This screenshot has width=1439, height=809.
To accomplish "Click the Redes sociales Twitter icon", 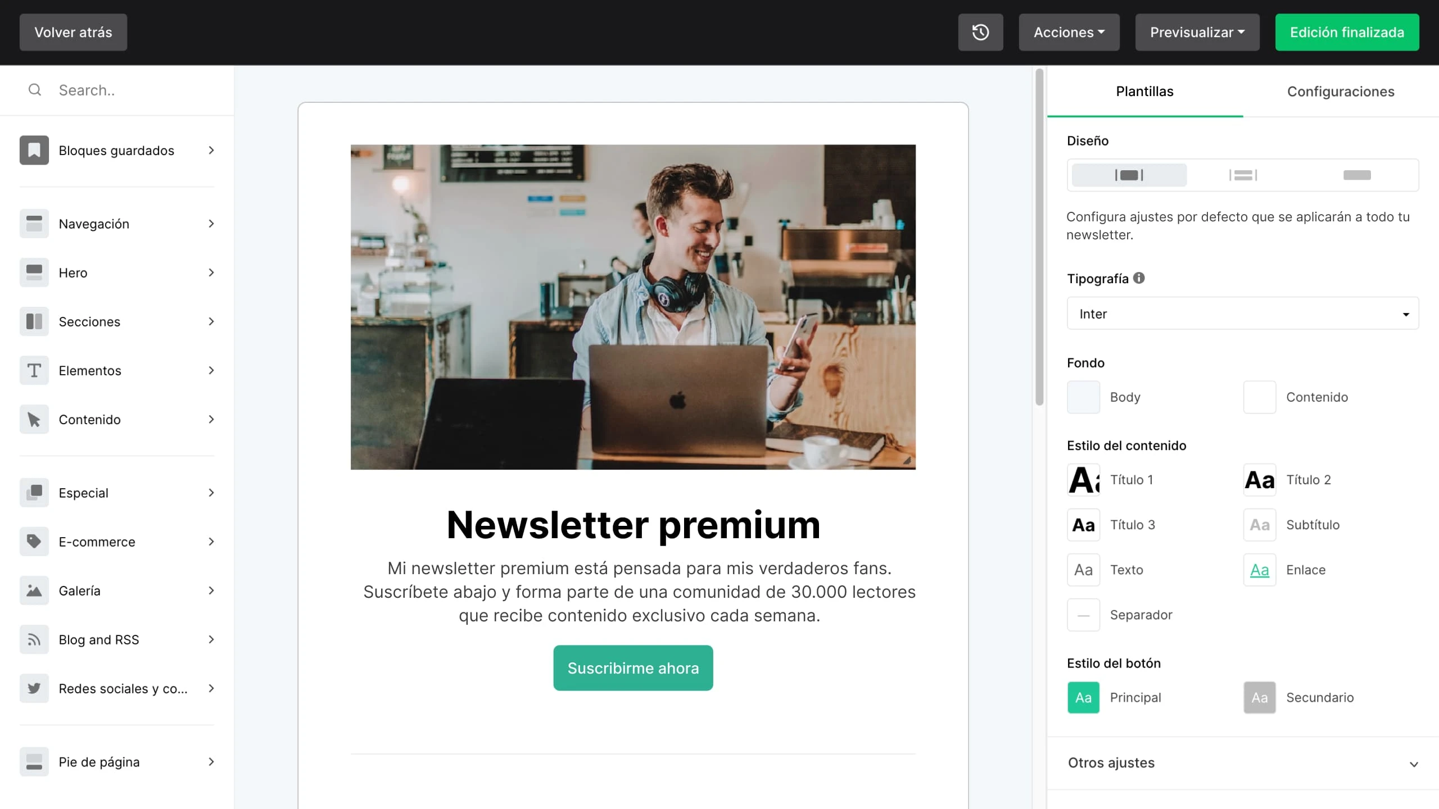I will [x=34, y=688].
